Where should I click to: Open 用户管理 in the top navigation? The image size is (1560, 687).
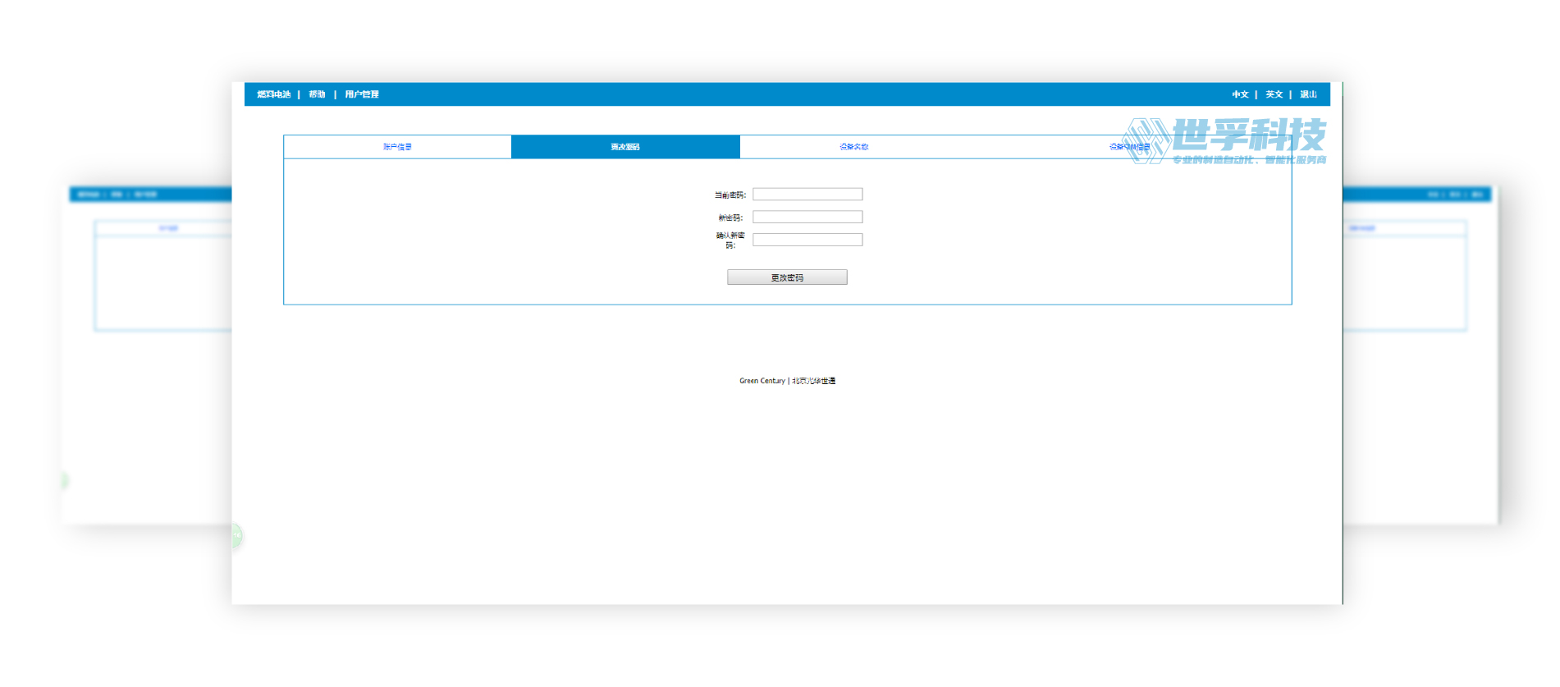pos(362,94)
